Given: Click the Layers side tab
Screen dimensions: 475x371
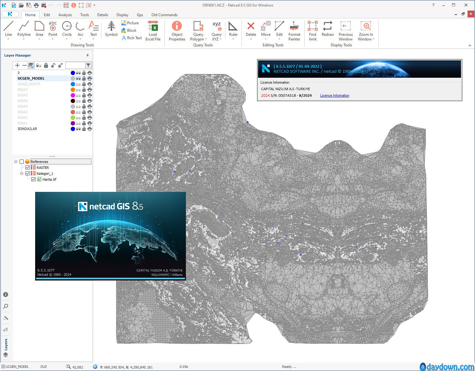Looking at the screenshot, I should 6,345.
